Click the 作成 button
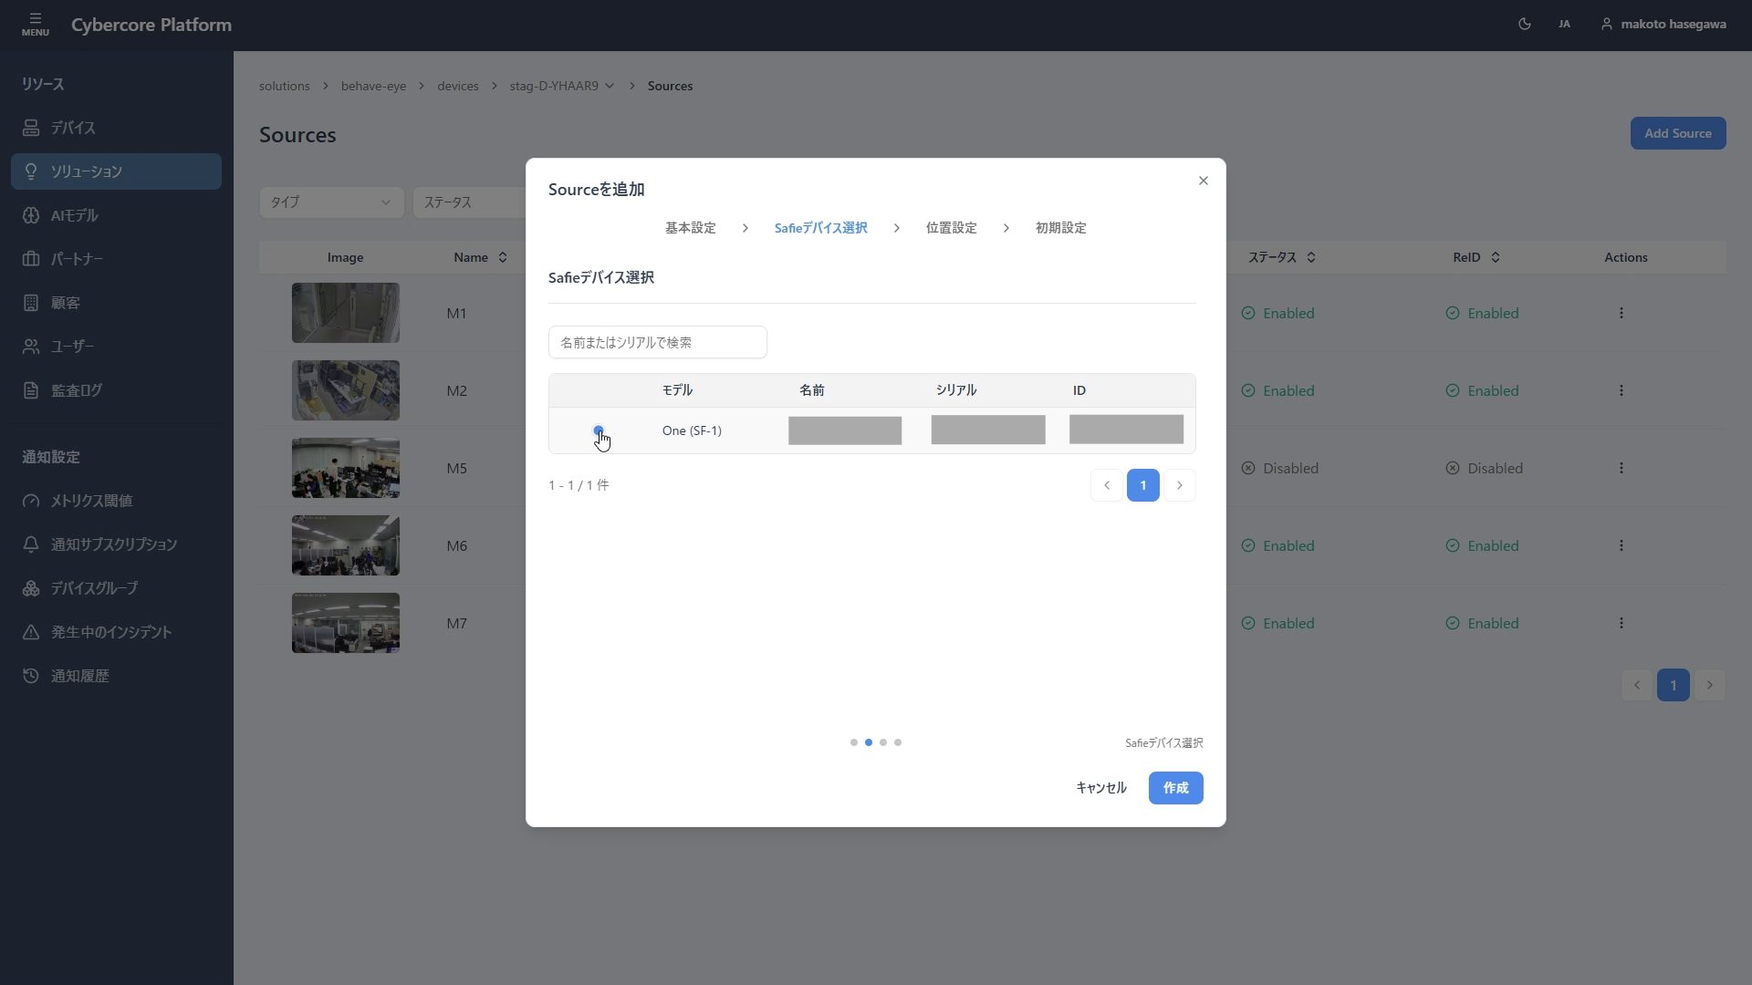This screenshot has width=1752, height=985. pyautogui.click(x=1175, y=788)
